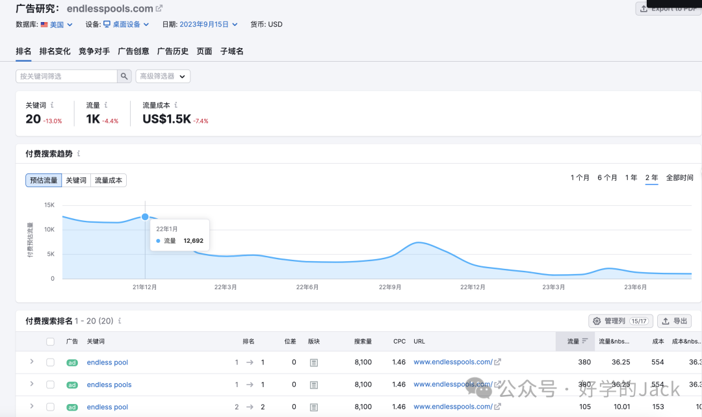The width and height of the screenshot is (702, 417).
Task: Click the ad badge in endless pools row
Action: point(72,385)
